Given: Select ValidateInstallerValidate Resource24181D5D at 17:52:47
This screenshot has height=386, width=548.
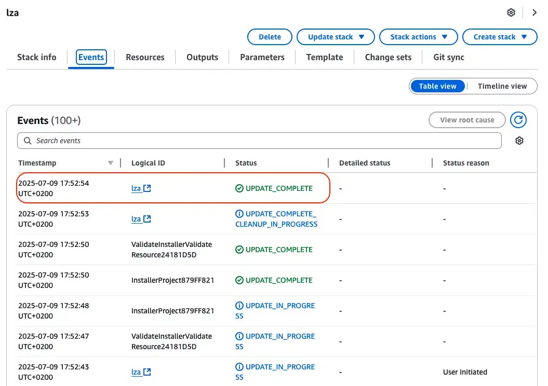Looking at the screenshot, I should tap(171, 341).
